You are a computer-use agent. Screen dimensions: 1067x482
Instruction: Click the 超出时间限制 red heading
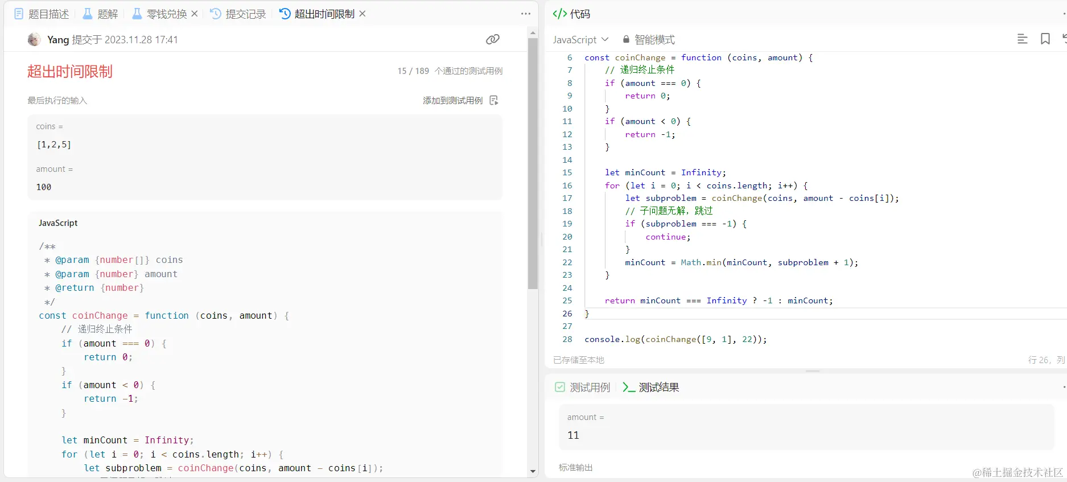[x=70, y=71]
